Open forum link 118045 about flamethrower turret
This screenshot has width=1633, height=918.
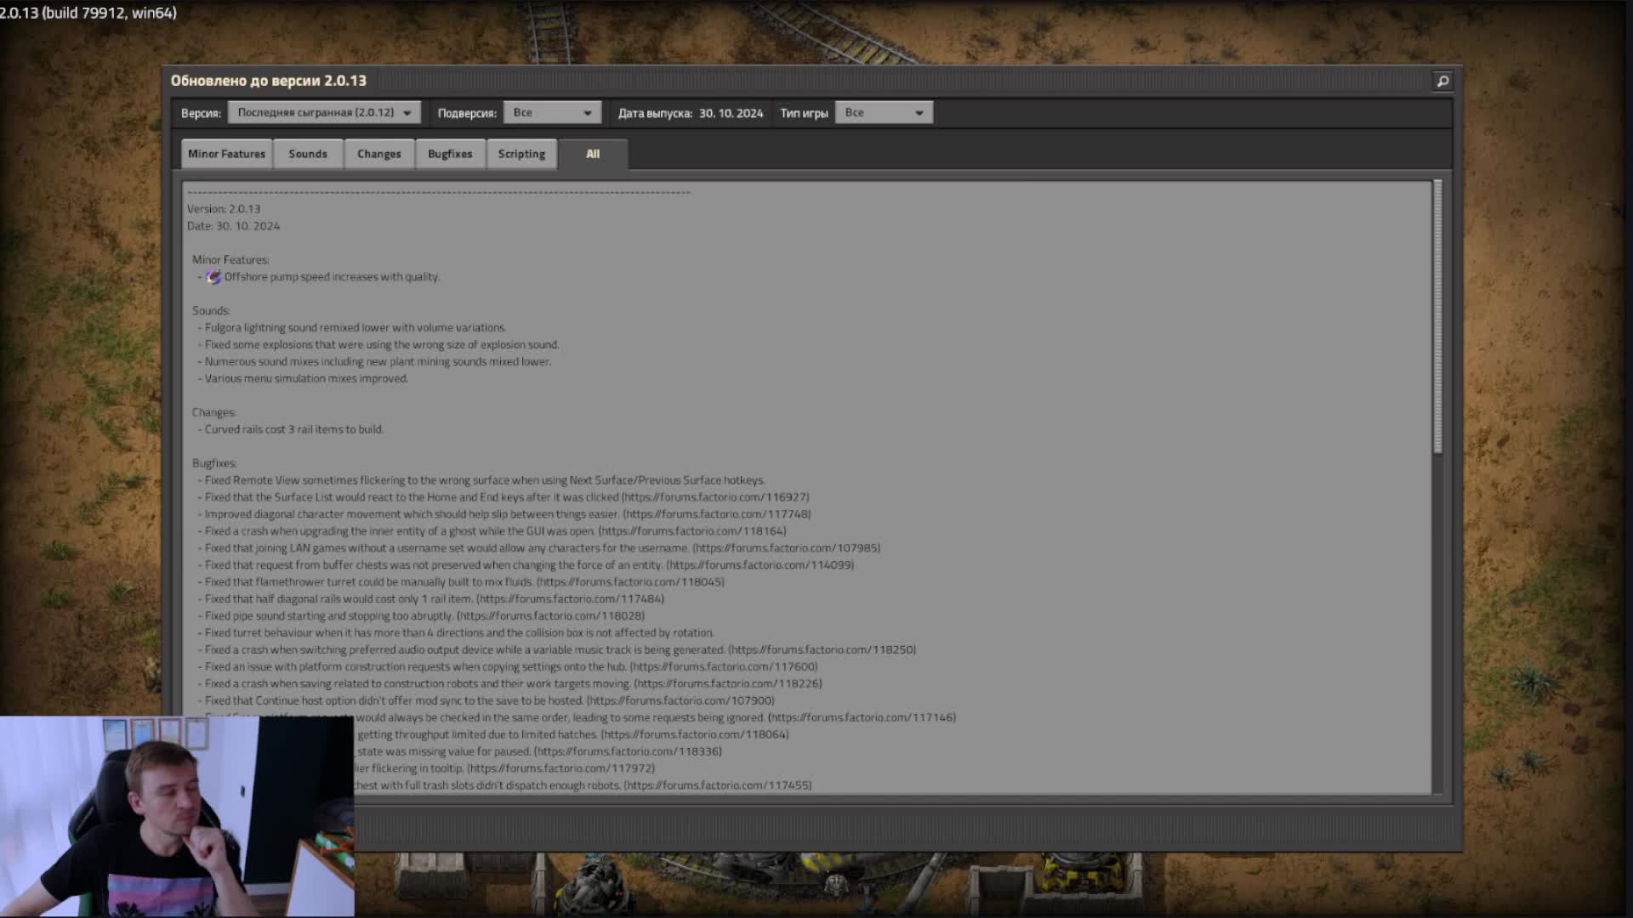coord(630,582)
